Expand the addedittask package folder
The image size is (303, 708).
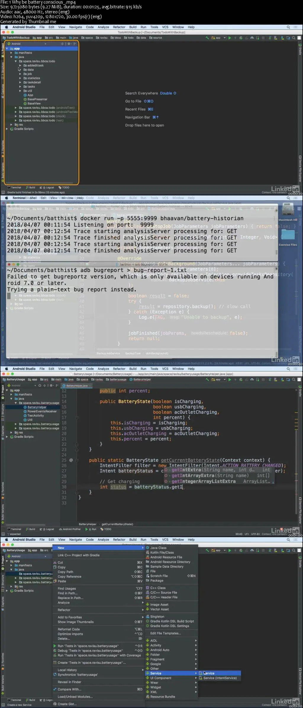coord(20,66)
